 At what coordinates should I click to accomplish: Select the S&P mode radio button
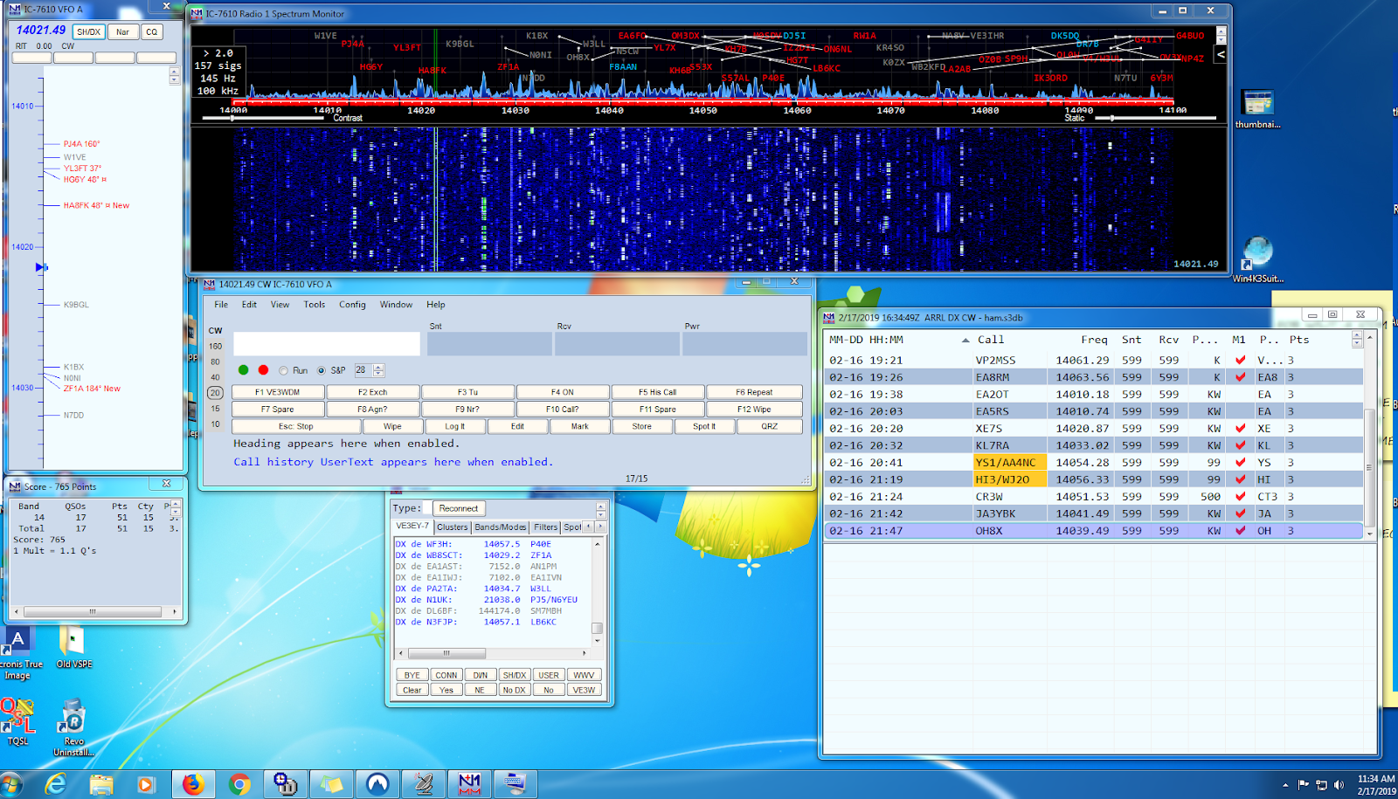point(322,370)
